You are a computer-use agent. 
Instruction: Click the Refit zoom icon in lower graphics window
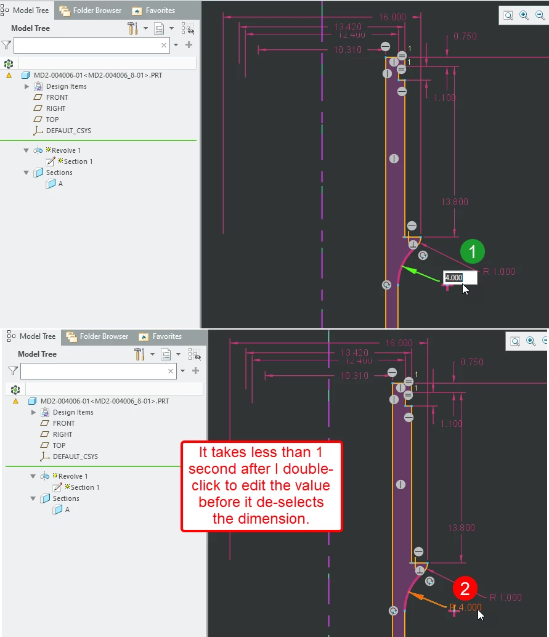click(x=515, y=342)
